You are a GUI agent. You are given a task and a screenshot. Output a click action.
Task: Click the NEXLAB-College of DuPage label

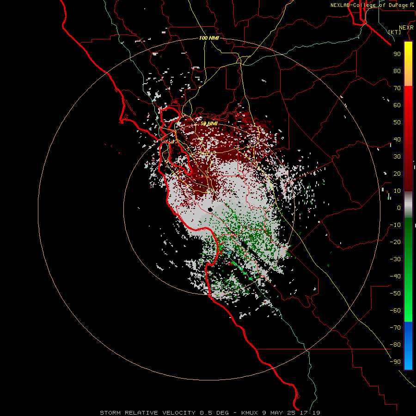[372, 5]
